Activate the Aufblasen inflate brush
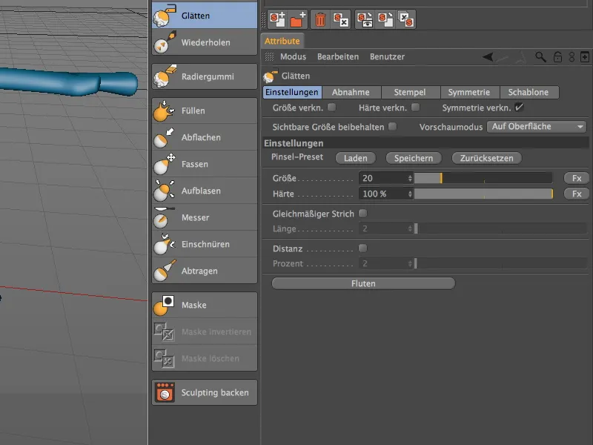 tap(205, 191)
